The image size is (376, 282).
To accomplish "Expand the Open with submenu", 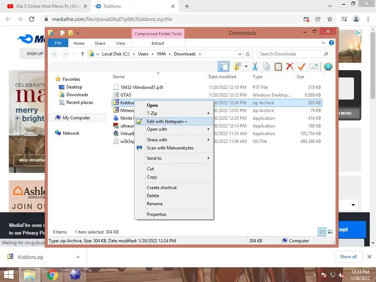I will [174, 129].
